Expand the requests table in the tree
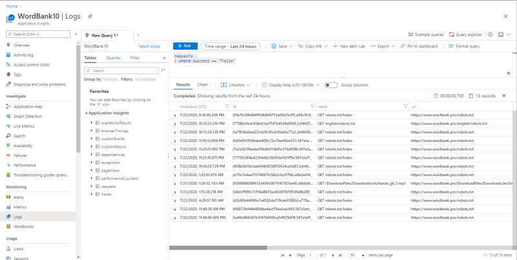Viewport: 517px width, 260px height. [91, 186]
